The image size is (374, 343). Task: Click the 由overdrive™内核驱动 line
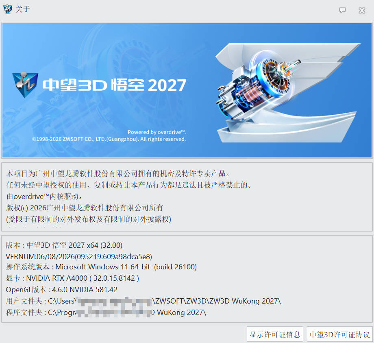coord(45,196)
